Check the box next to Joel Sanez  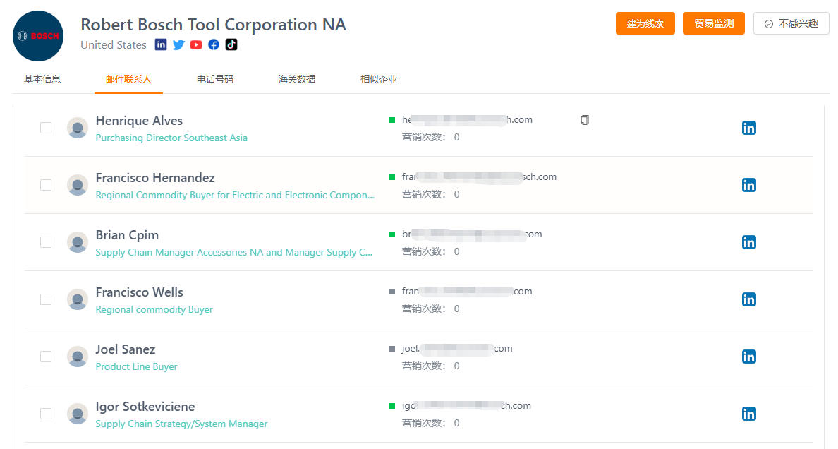click(46, 357)
